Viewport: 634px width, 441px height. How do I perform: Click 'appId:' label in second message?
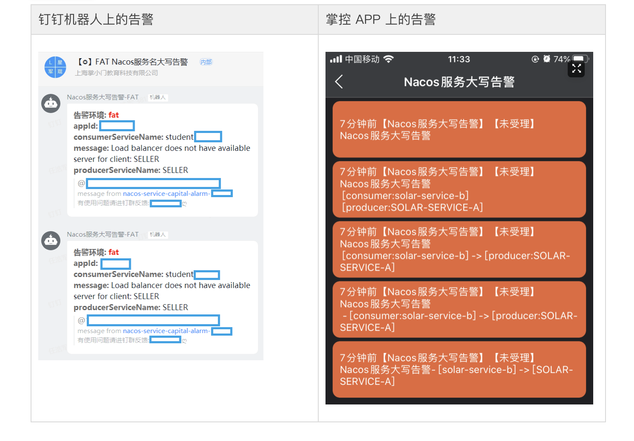coord(86,263)
